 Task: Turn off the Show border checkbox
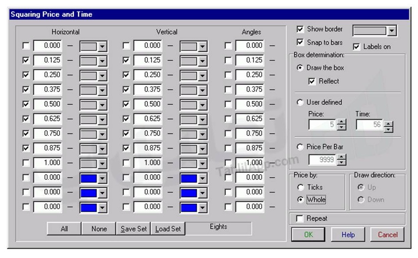point(300,29)
